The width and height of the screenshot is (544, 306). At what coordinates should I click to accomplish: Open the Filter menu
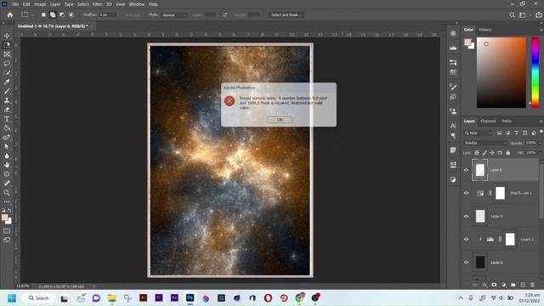pos(97,4)
